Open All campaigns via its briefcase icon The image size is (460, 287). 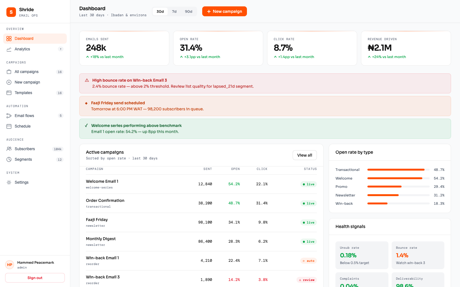(9, 72)
